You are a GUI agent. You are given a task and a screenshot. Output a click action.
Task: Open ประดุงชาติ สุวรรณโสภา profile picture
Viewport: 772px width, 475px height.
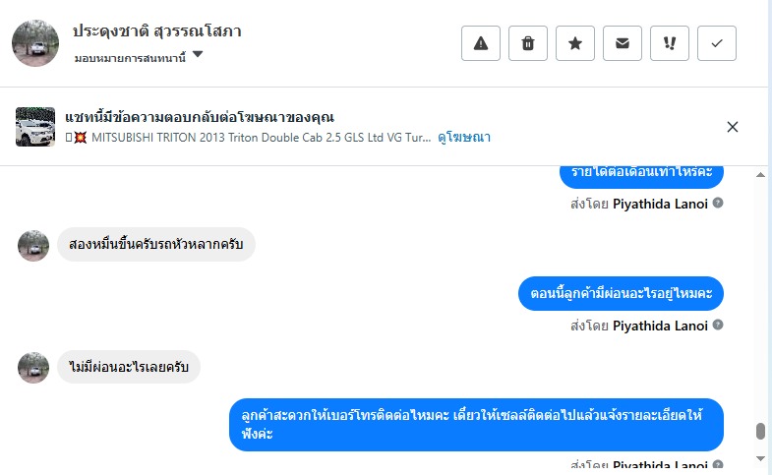click(x=35, y=43)
